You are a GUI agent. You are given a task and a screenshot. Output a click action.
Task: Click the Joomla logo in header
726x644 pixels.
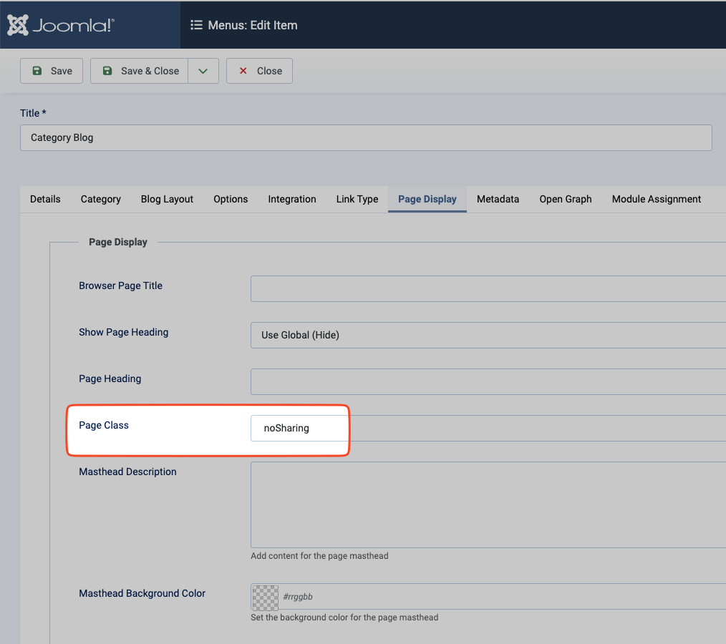[61, 25]
